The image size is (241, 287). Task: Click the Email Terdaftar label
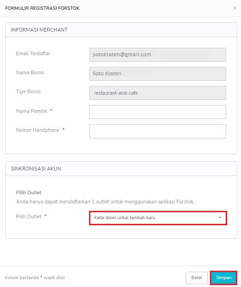(33, 53)
